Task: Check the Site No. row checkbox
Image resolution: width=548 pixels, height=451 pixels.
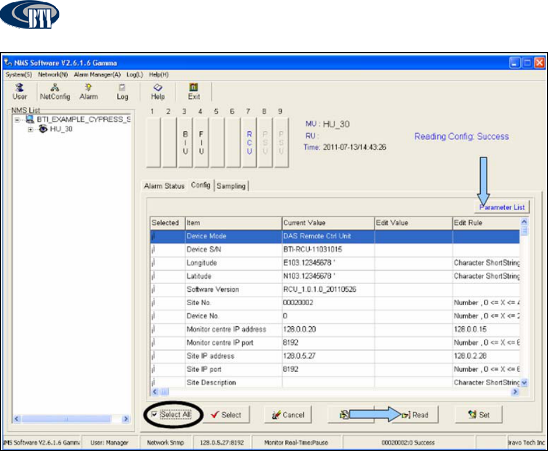Action: pyautogui.click(x=153, y=302)
